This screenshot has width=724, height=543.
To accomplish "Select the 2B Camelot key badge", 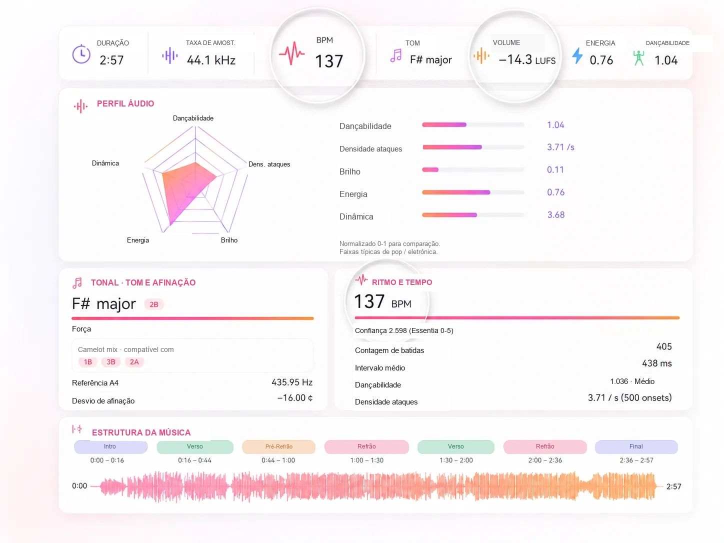I will (x=154, y=304).
